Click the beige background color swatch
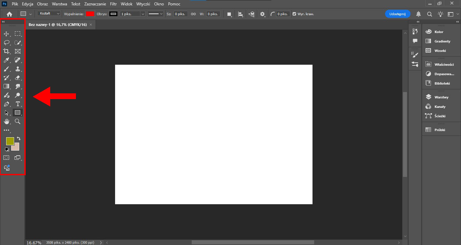Screen dimensions: 461x245 (x=16, y=148)
